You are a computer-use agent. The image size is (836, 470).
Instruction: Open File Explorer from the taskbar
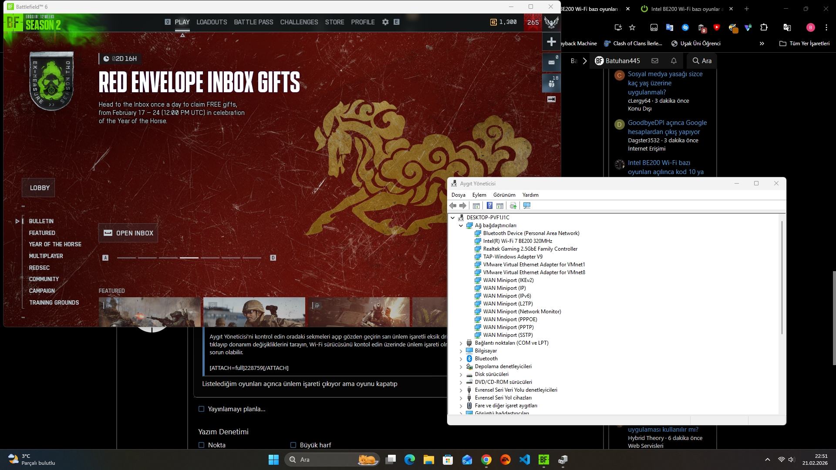pos(429,460)
